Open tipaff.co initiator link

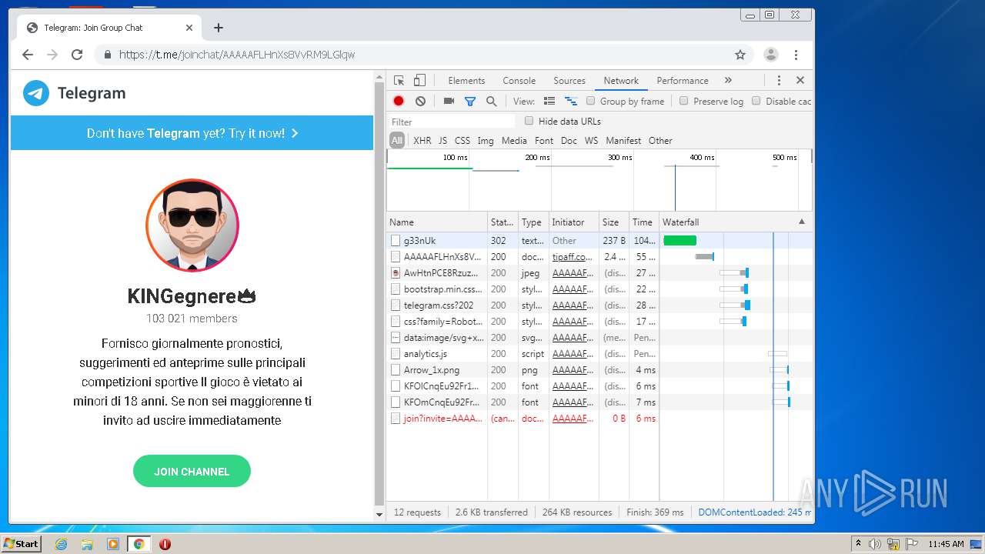[x=573, y=257]
